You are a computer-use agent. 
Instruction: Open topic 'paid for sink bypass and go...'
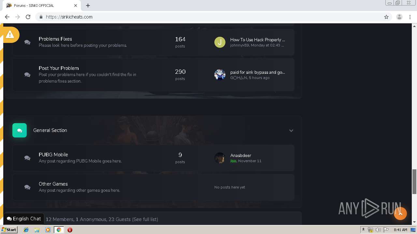258,72
